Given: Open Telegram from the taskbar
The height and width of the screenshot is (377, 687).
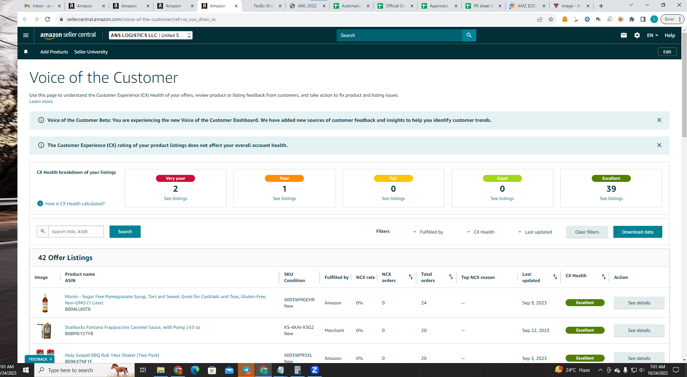Looking at the screenshot, I should click(246, 370).
